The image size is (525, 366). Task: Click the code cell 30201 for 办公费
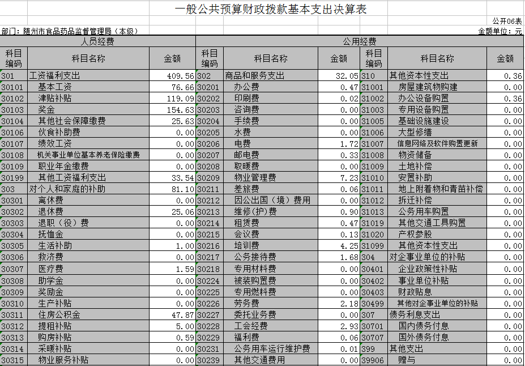[x=208, y=87]
